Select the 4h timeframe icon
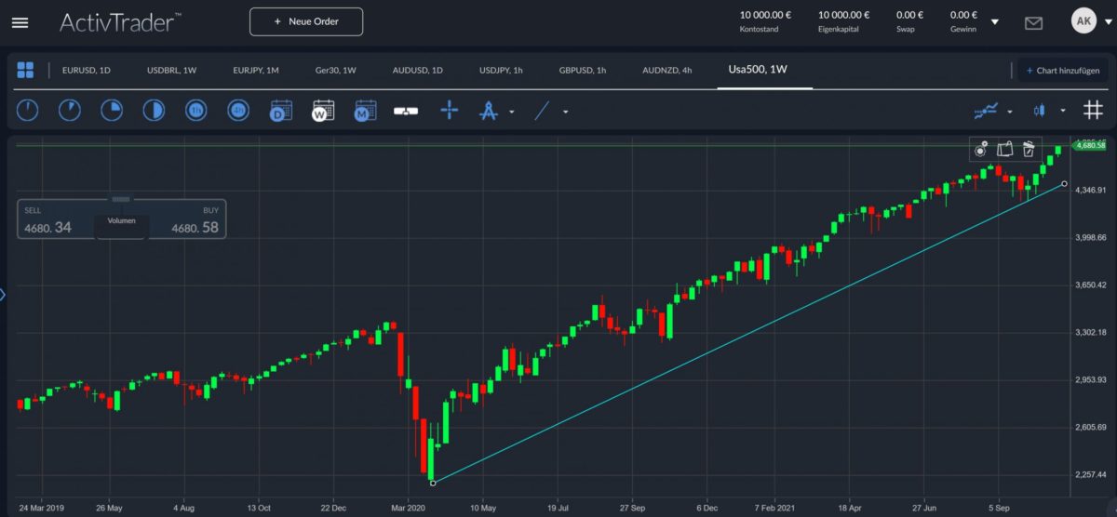 point(238,111)
